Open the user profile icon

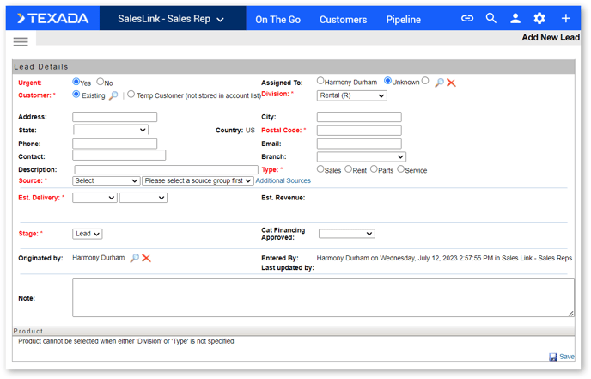[x=515, y=18]
